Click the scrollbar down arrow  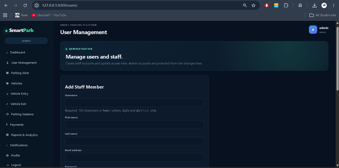[x=337, y=166]
